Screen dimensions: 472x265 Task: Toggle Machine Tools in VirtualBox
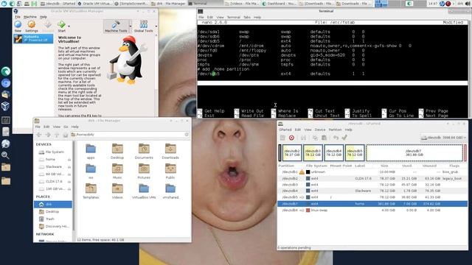click(117, 26)
